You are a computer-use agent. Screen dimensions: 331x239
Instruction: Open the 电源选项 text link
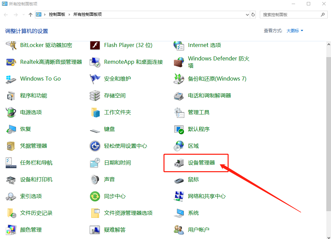coord(31,112)
